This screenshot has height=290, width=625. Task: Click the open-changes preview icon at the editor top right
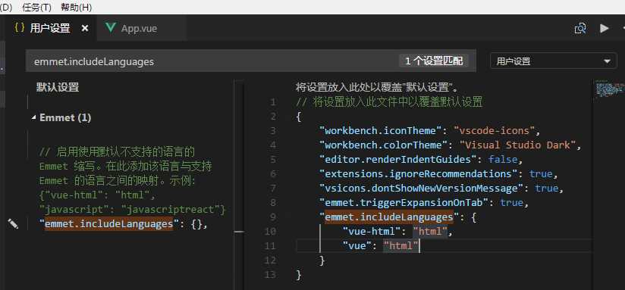580,28
